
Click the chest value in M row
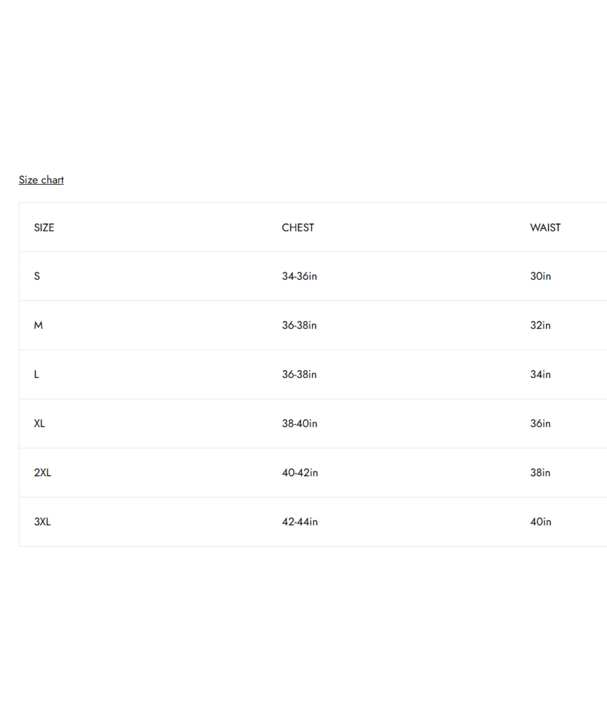pyautogui.click(x=299, y=325)
